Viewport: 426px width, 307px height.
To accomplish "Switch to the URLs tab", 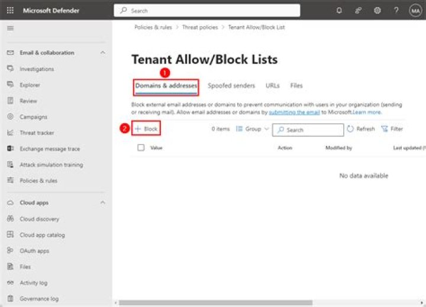I will click(273, 86).
